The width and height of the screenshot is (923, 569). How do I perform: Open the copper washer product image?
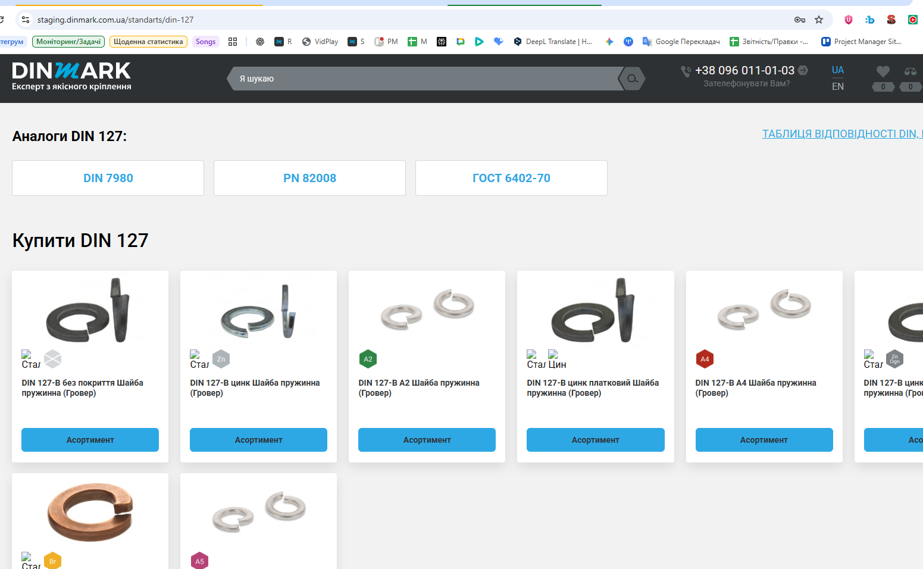point(90,512)
